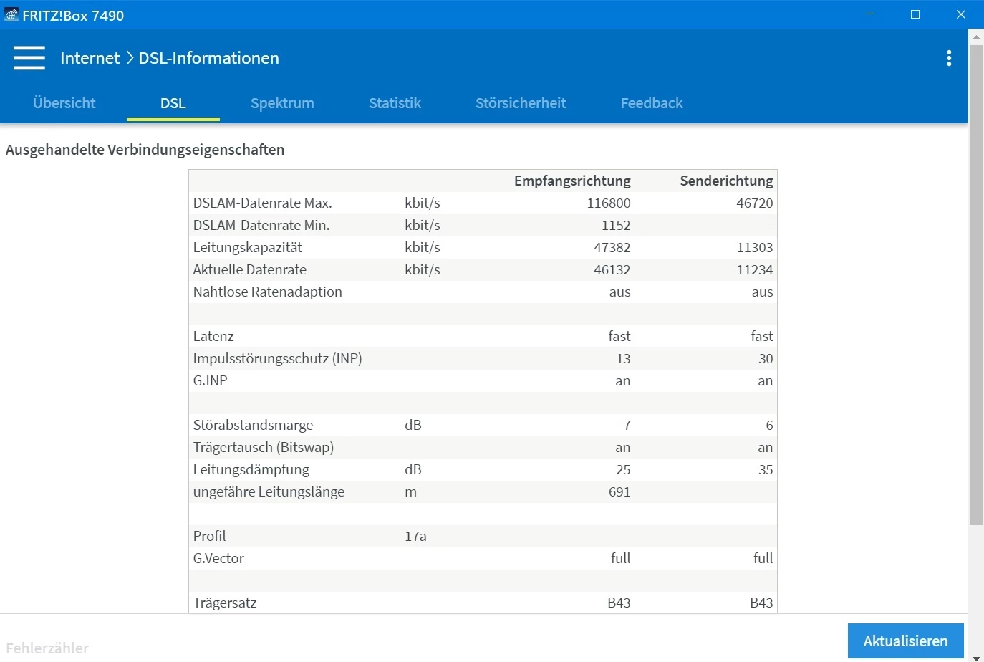Show the Störsicherheit tab
The width and height of the screenshot is (984, 662).
521,103
